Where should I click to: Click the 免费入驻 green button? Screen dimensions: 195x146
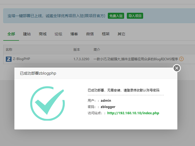click(x=116, y=16)
